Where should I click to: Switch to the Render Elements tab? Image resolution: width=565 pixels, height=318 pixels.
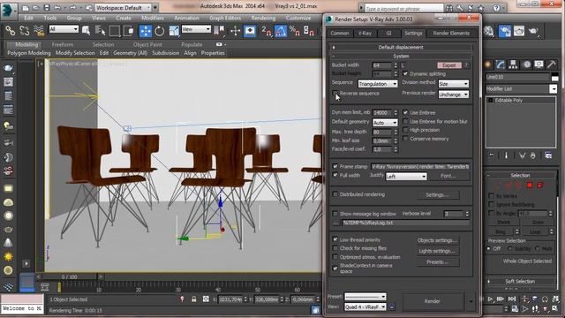click(451, 34)
